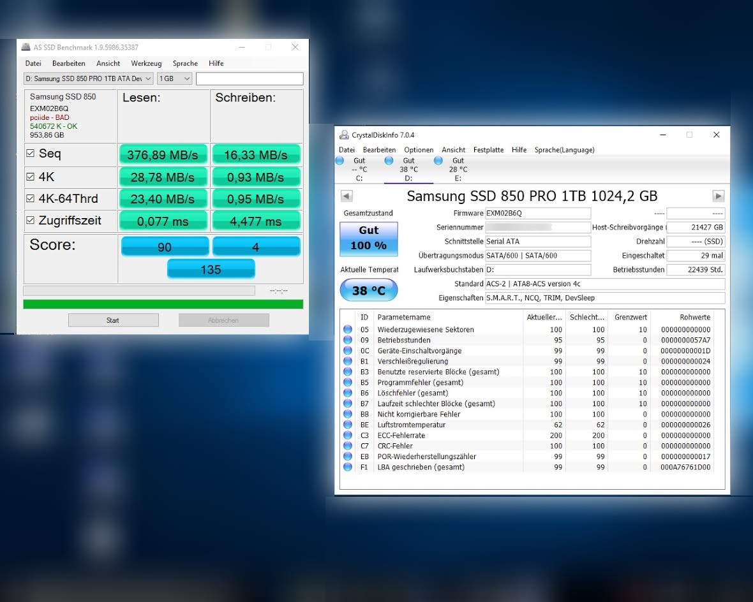Click the Eigenschaften S.M.A.R.T., NCQ field
753x602 pixels.
(x=605, y=298)
